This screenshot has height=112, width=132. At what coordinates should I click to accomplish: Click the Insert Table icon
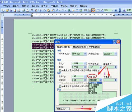click(x=77, y=10)
